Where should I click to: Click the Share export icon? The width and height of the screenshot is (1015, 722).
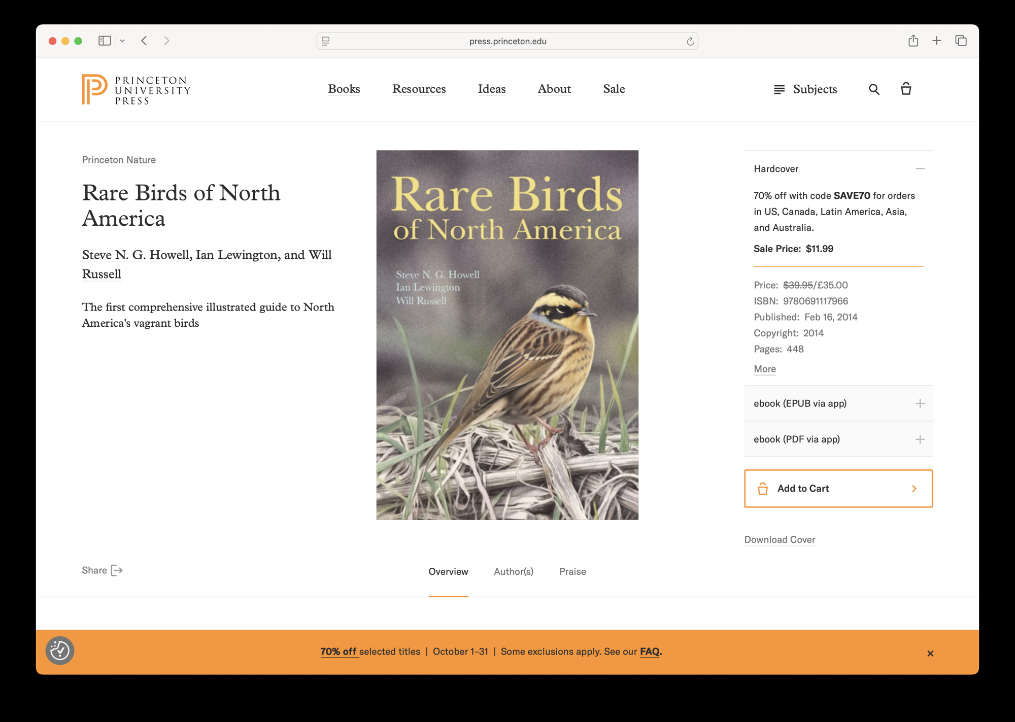coord(117,570)
